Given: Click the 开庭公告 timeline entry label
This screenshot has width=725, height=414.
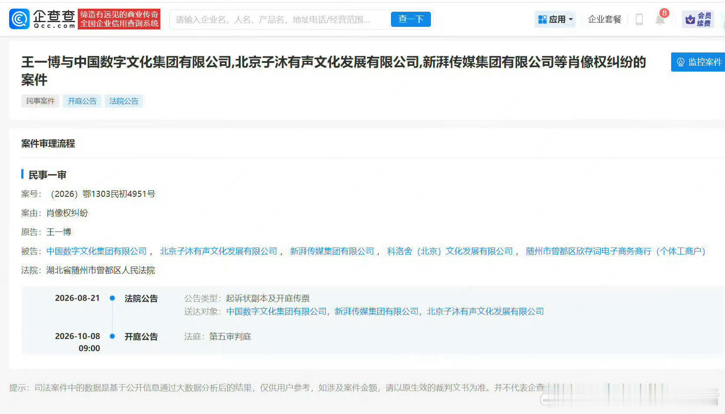Looking at the screenshot, I should [x=141, y=336].
